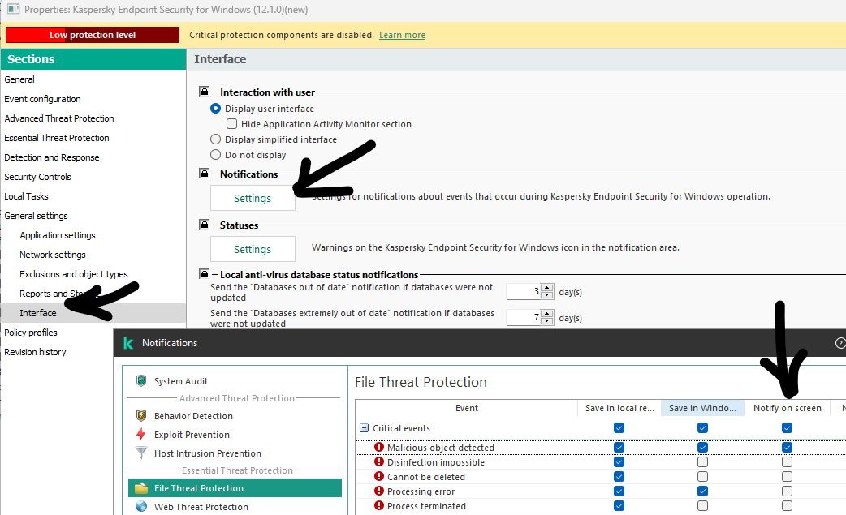Click the Learn more link

(x=402, y=35)
